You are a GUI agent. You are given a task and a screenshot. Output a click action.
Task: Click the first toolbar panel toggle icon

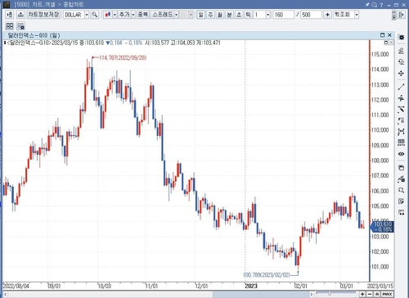point(10,15)
